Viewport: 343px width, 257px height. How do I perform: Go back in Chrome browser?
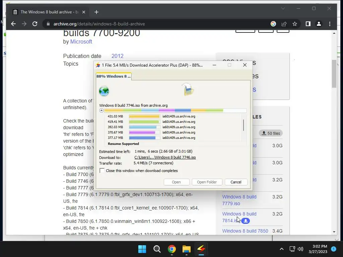click(x=13, y=24)
